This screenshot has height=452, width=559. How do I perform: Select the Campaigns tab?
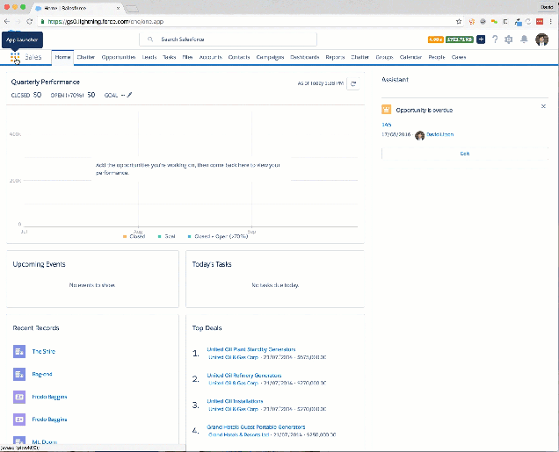click(270, 57)
